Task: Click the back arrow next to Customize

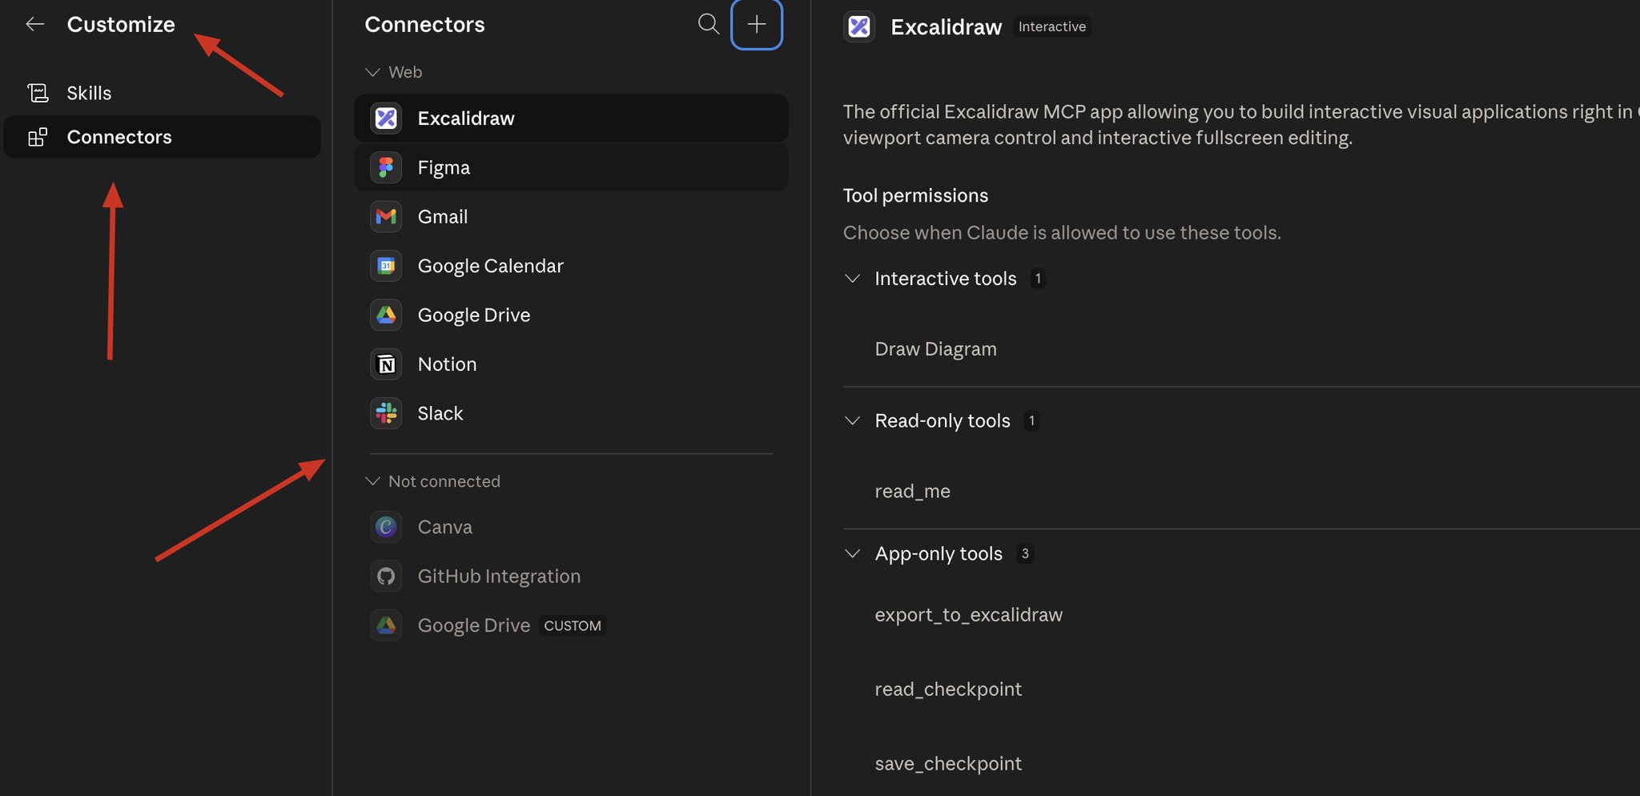Action: point(35,24)
